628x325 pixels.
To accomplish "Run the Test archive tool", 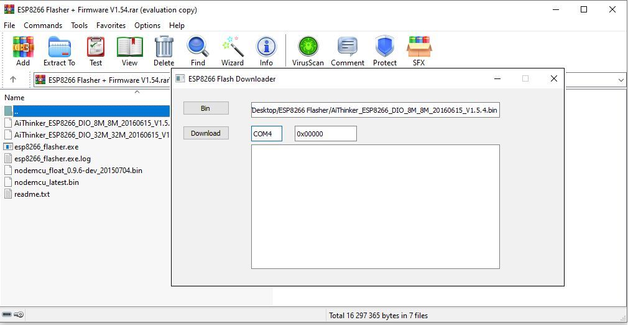I will pos(96,51).
